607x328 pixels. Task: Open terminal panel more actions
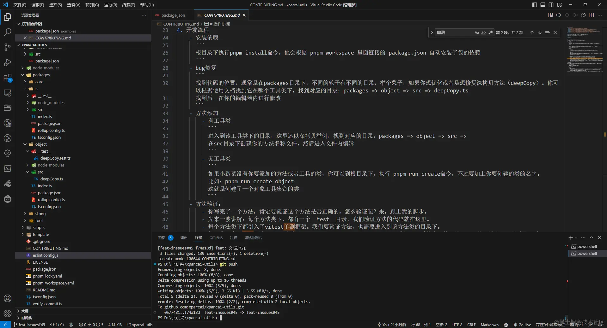click(583, 237)
